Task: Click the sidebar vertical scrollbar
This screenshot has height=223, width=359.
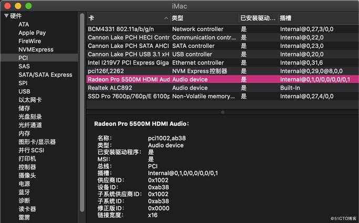Action: click(82, 113)
